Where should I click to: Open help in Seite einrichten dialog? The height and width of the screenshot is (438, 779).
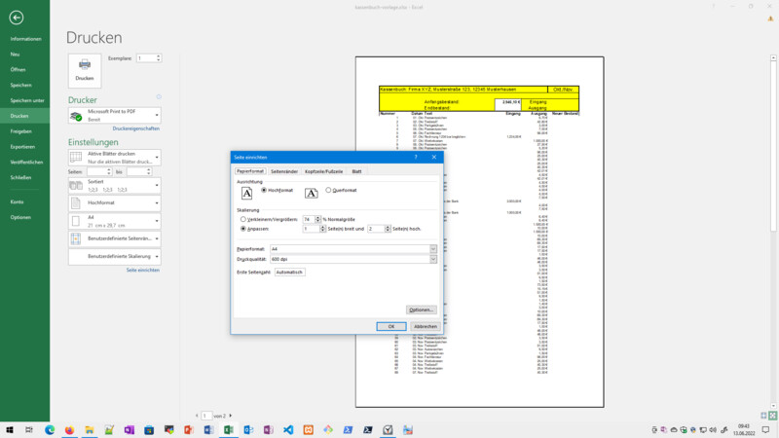pyautogui.click(x=416, y=157)
